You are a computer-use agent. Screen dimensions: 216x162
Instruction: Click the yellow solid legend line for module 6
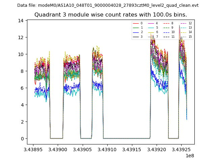tap(151, 32)
